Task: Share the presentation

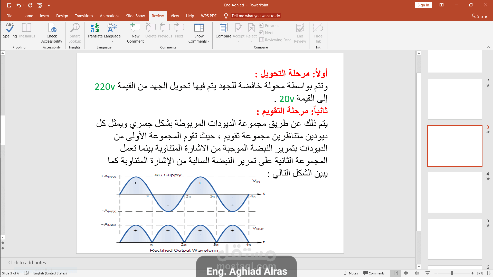Action: [x=479, y=16]
